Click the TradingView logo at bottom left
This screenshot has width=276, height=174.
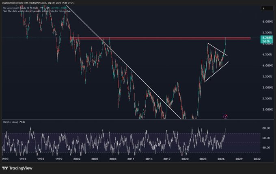pos(17,168)
